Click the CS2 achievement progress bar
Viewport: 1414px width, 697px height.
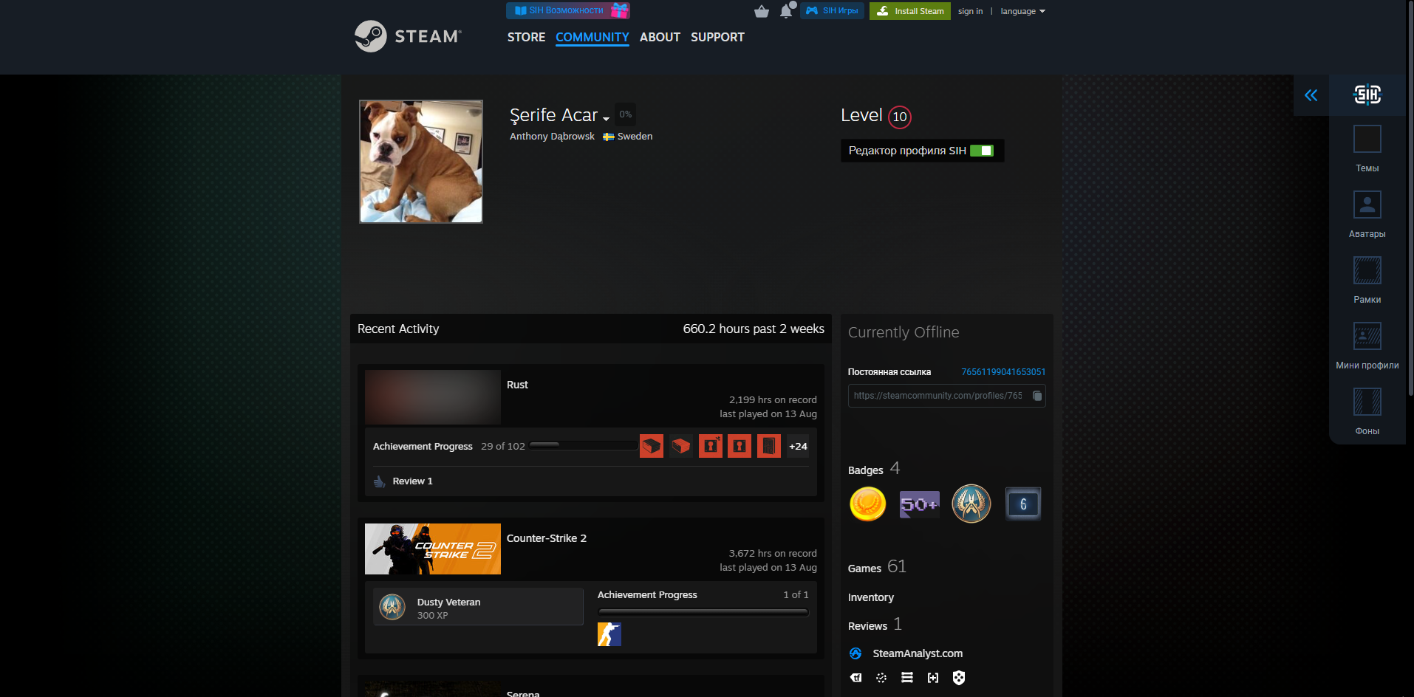pos(703,612)
